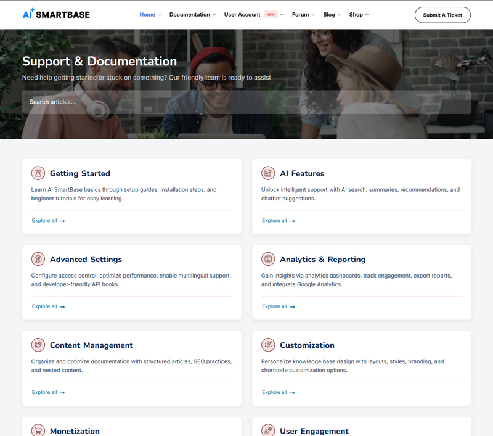Expand the Forum menu chevron

[x=313, y=15]
